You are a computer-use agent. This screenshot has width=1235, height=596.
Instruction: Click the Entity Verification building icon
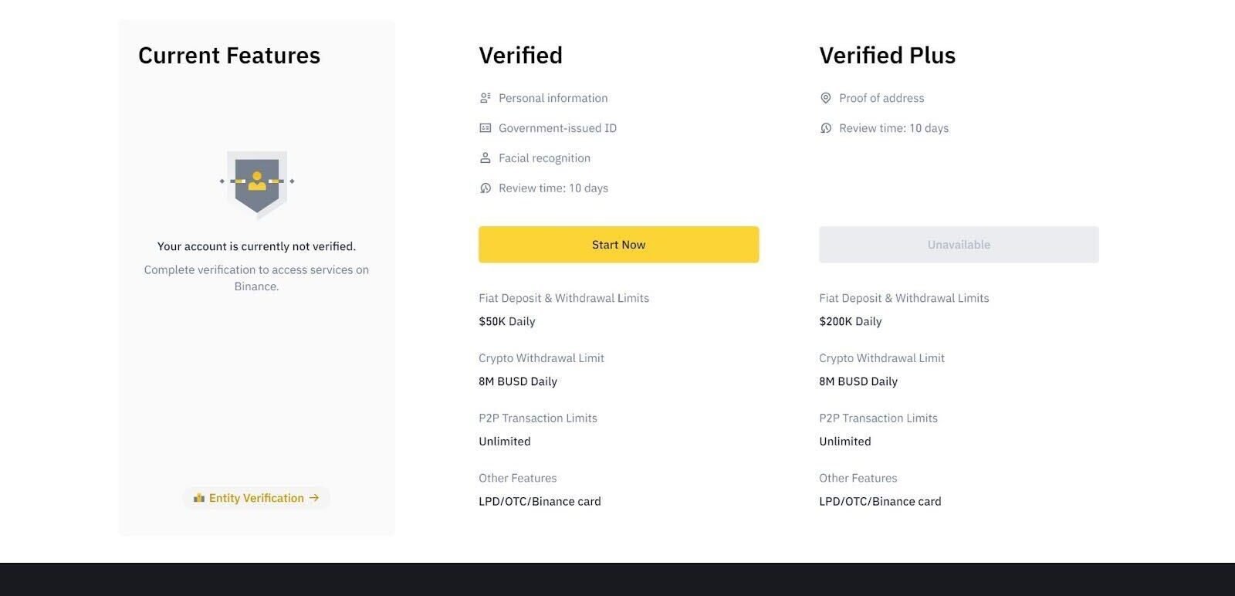(199, 498)
